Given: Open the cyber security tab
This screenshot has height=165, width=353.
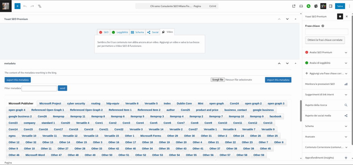Looking at the screenshot, I should tap(76, 104).
